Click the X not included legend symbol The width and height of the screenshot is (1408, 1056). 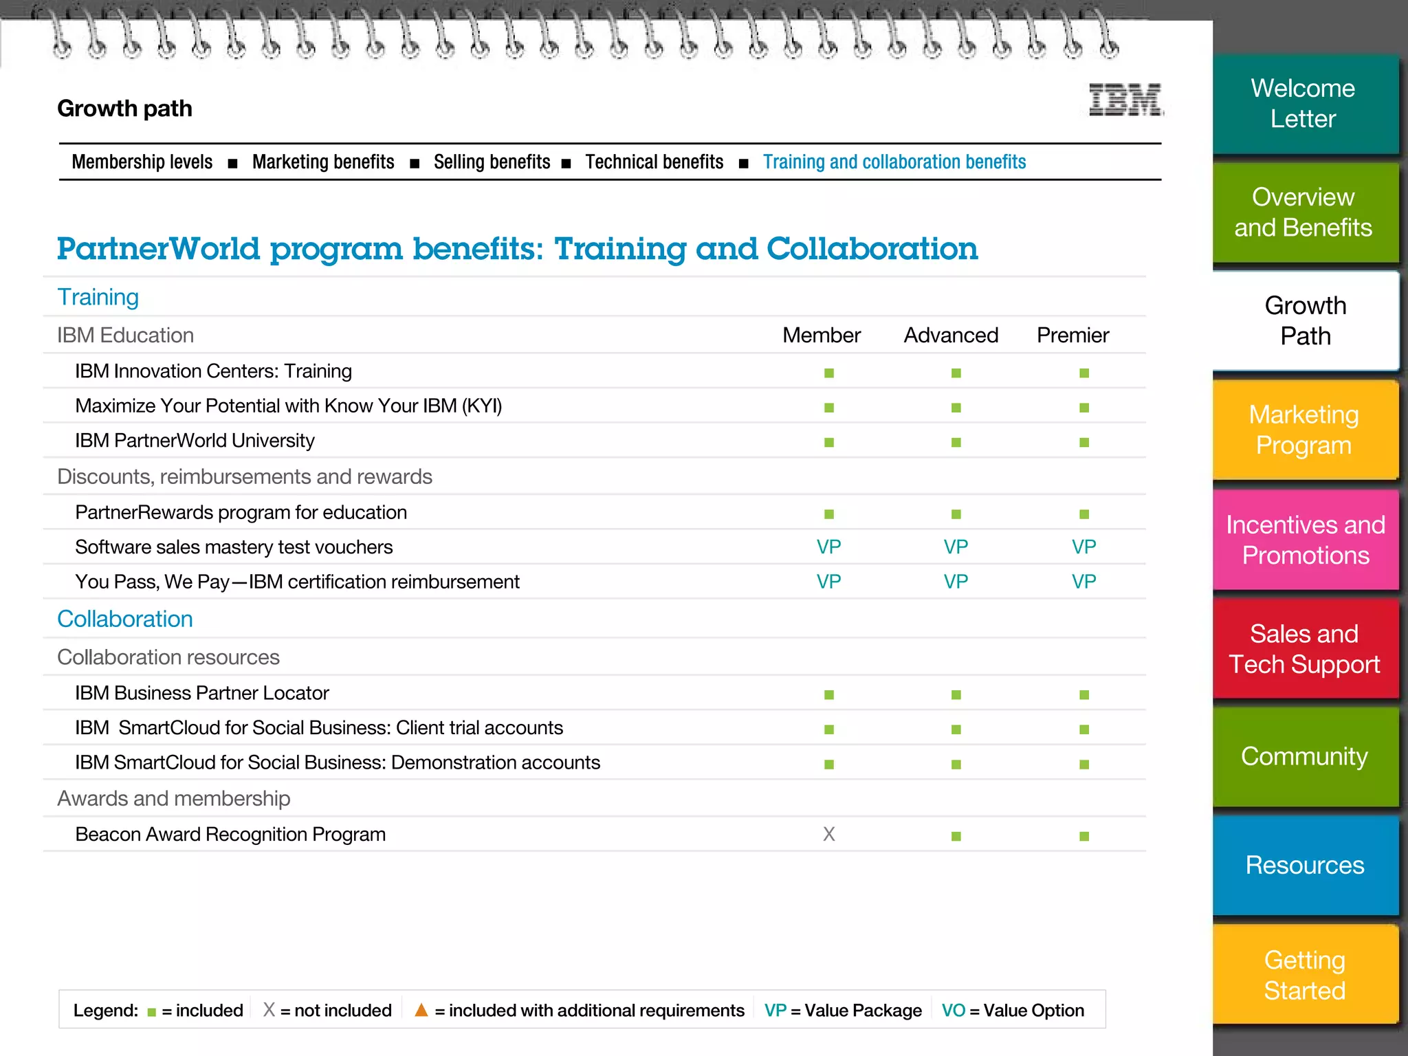269,1010
